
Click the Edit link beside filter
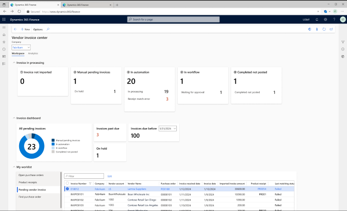click(110, 176)
